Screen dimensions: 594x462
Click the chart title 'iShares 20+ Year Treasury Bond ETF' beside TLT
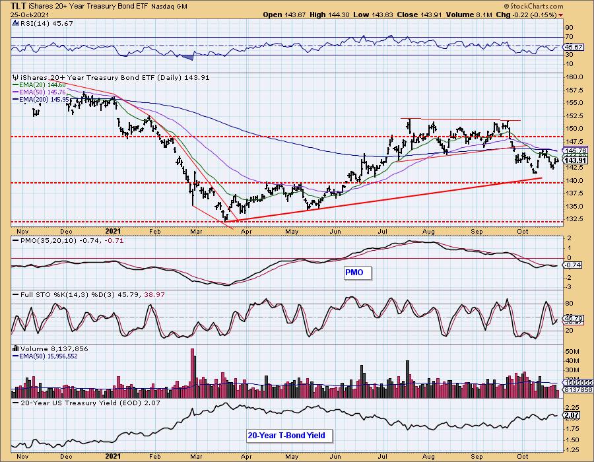coord(89,6)
